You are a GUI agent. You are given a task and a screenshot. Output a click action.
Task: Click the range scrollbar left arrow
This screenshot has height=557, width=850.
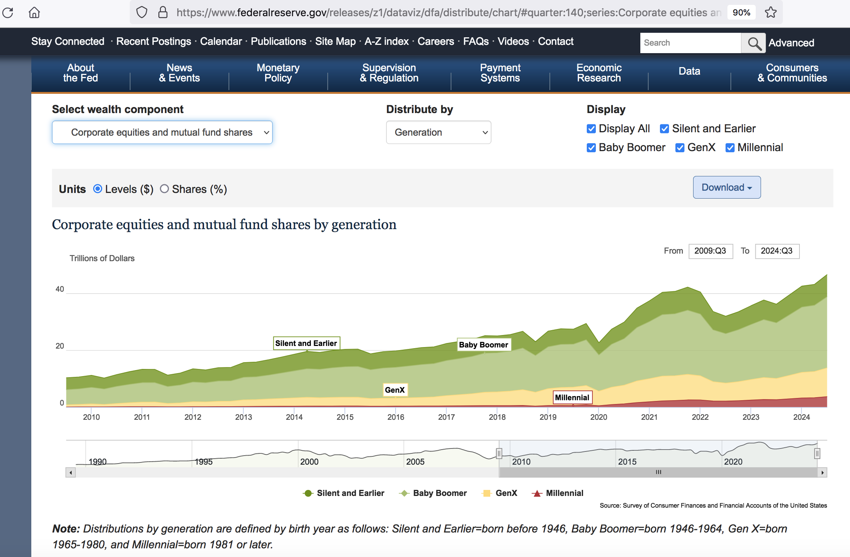pyautogui.click(x=71, y=473)
